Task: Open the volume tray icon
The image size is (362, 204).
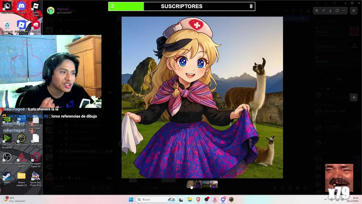Action: 342,199
